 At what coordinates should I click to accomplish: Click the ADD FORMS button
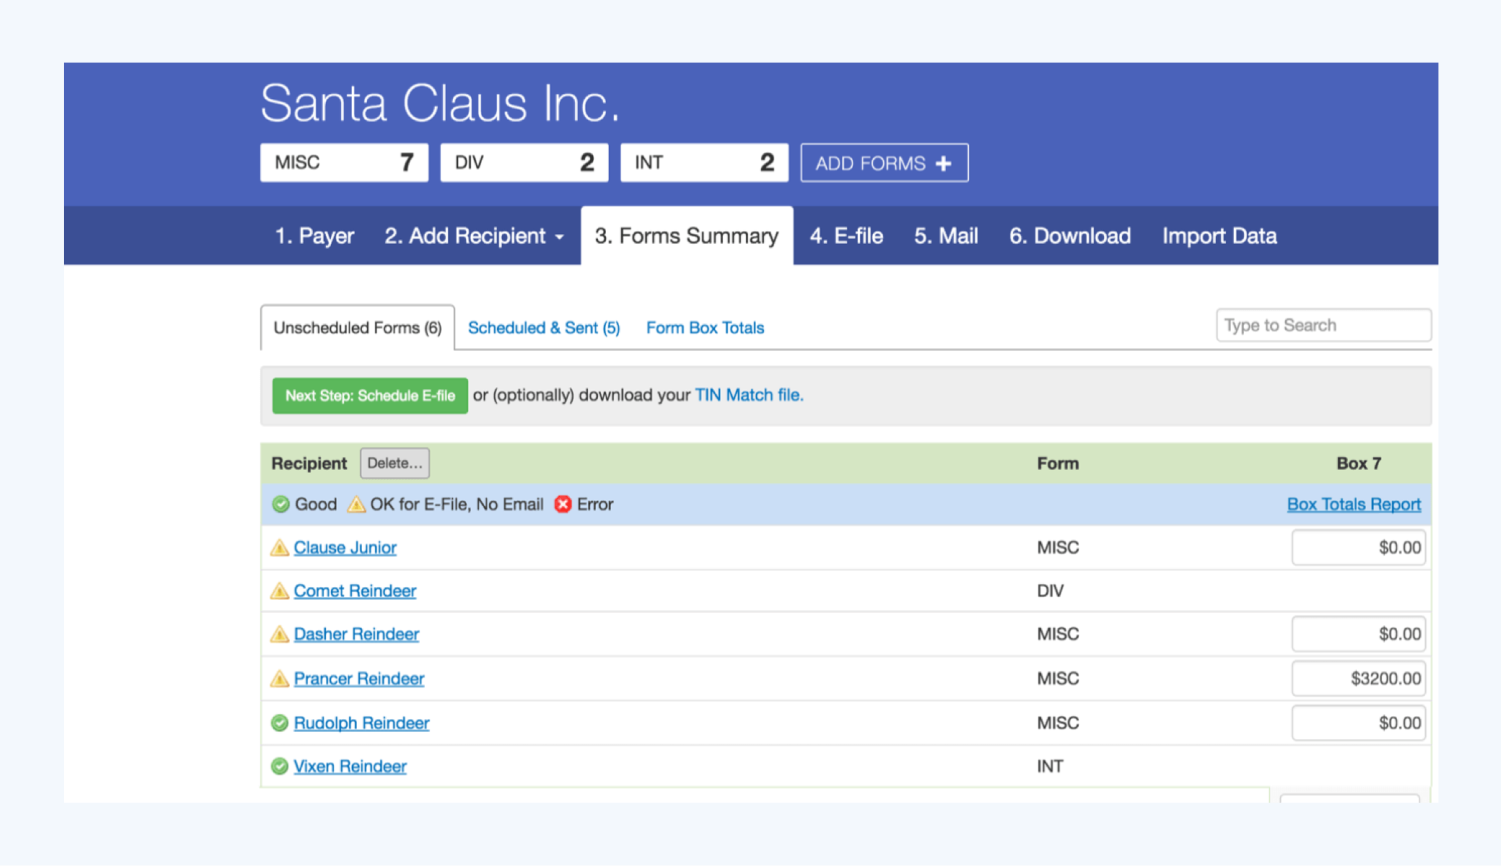[x=884, y=163]
